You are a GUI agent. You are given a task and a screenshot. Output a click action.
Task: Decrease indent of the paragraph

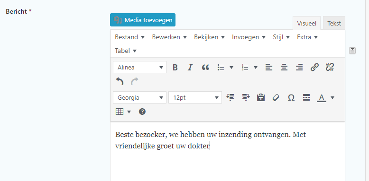[230, 97]
